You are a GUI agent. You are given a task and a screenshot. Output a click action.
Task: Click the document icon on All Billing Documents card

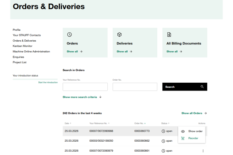pos(169,34)
